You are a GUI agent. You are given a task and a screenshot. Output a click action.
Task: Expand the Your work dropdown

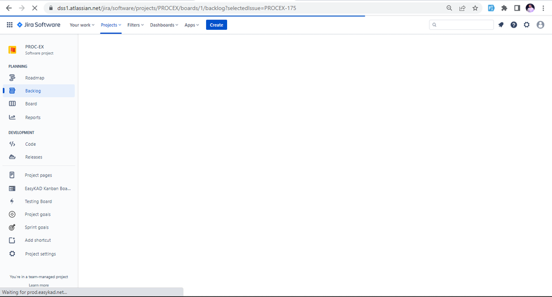82,25
